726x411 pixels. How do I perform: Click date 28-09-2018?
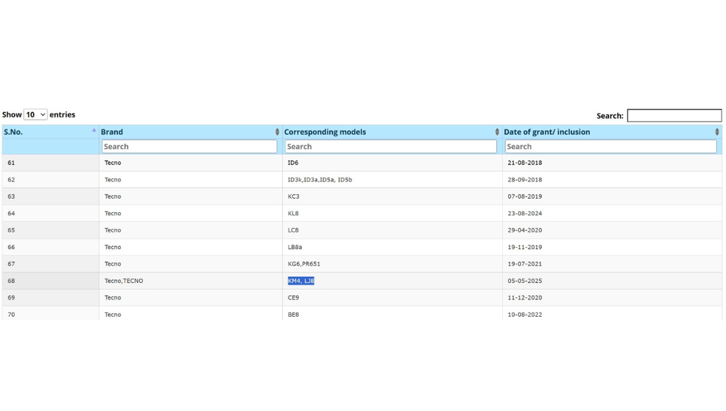pos(525,180)
